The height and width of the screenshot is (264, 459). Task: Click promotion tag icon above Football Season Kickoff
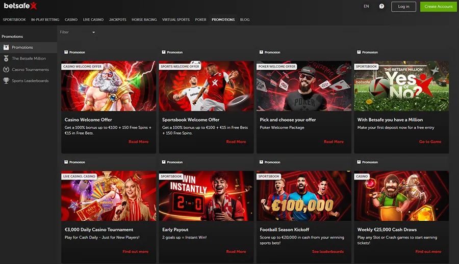(x=261, y=162)
